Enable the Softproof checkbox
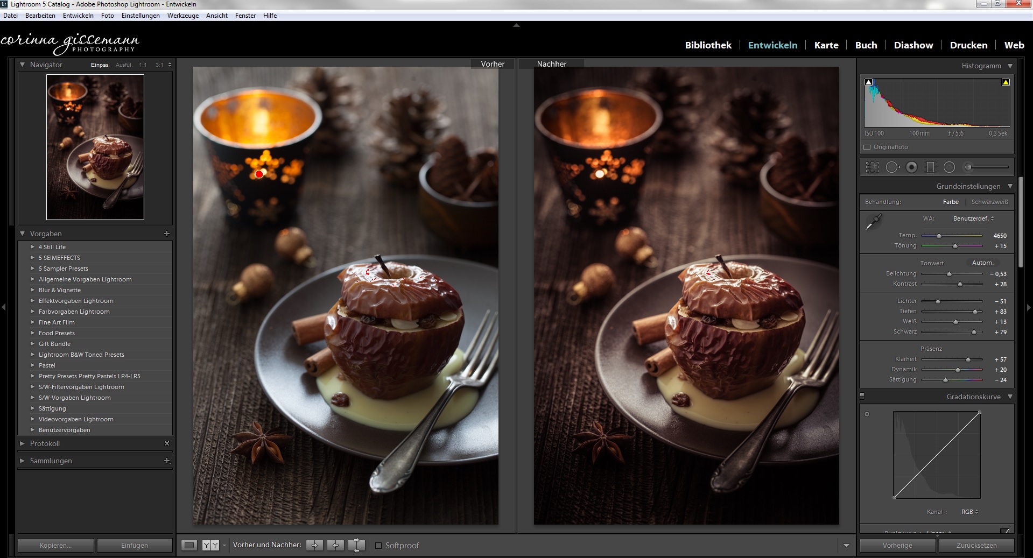Screen dimensions: 1033x558 [378, 546]
